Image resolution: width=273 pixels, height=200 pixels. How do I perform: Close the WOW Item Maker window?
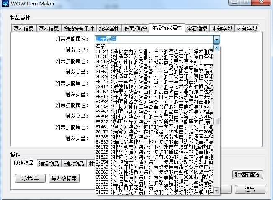pyautogui.click(x=261, y=3)
